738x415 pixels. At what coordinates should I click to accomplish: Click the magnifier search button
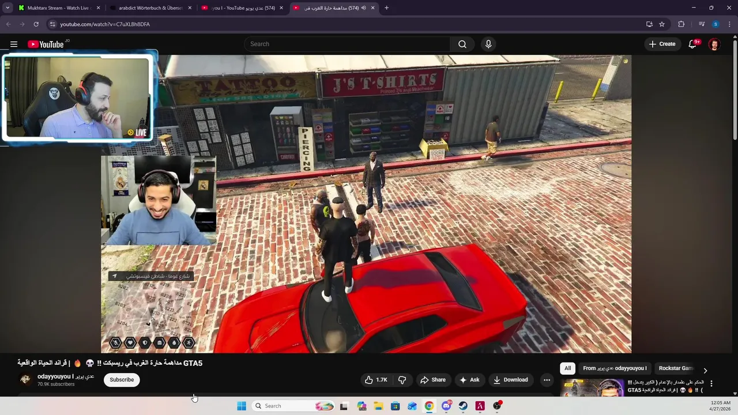[462, 44]
